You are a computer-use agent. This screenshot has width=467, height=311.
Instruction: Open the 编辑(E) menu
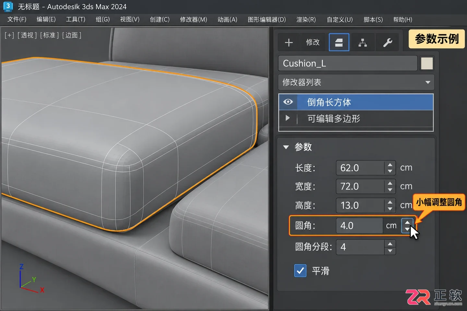coord(46,19)
